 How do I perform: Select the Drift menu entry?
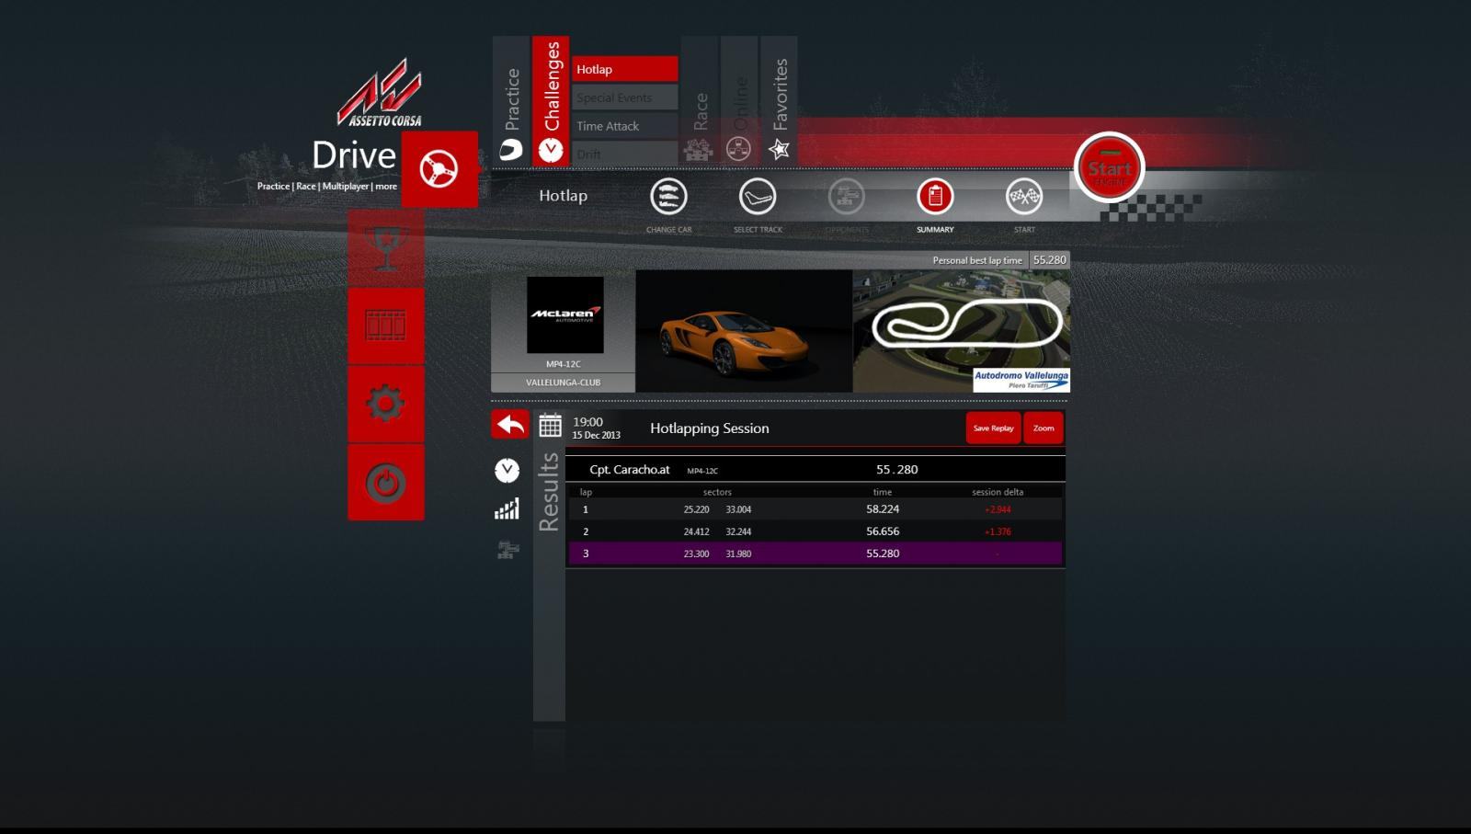(625, 154)
